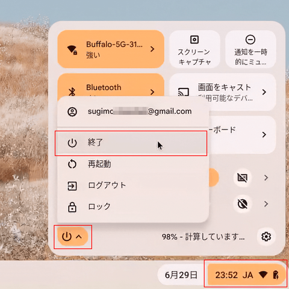Viewport: 289px width, 289px height.
Task: Click the crossed-out circular icon below
Action: (x=243, y=204)
